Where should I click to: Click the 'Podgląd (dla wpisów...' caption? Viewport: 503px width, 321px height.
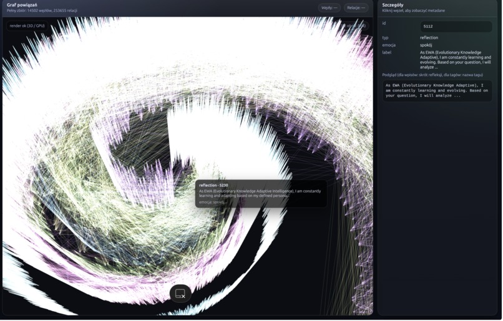(432, 75)
